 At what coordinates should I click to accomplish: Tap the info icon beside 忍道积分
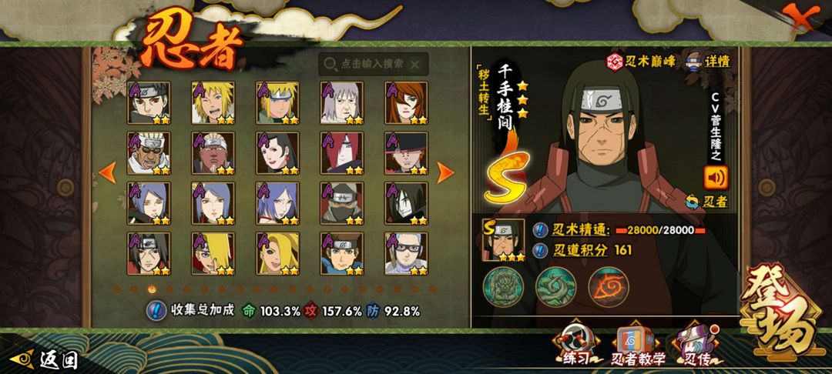point(540,251)
